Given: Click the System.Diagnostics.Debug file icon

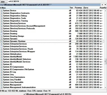Looking at the screenshot, I should (x=2, y=16).
